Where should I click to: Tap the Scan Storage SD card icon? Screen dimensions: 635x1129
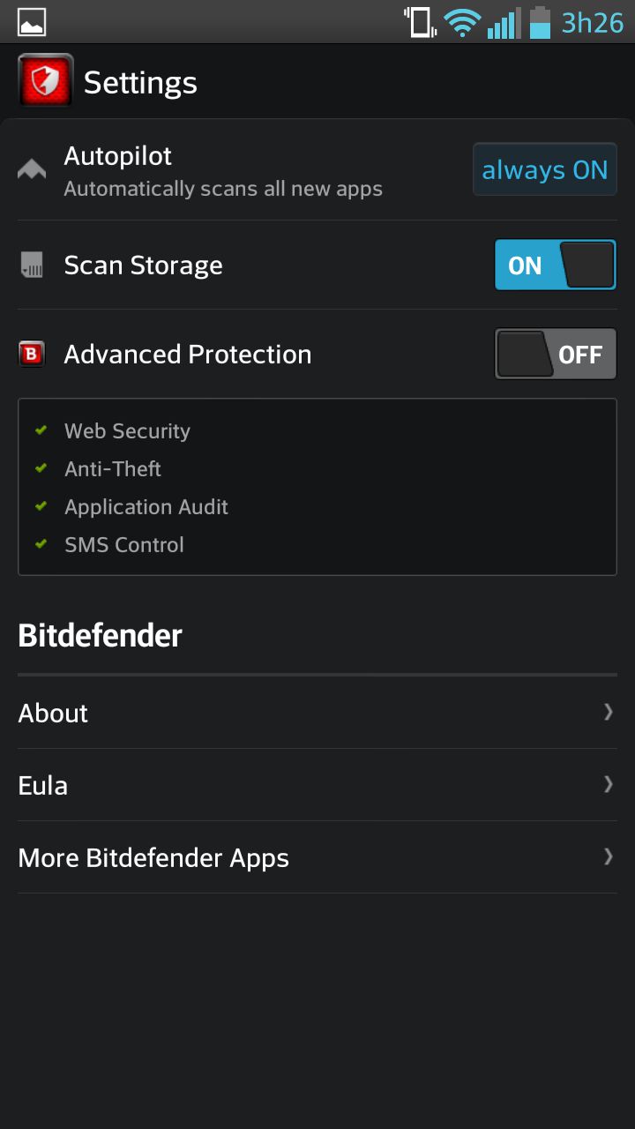coord(32,265)
